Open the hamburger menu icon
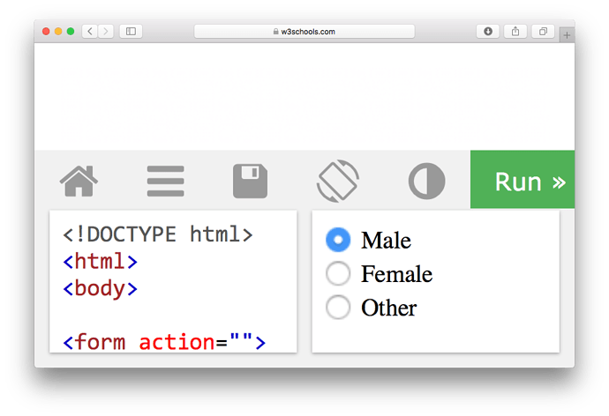This screenshot has width=609, height=416. (x=165, y=182)
